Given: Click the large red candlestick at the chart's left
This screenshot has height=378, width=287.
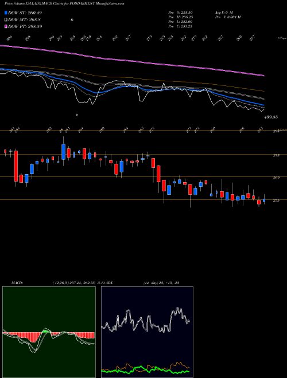Looking at the screenshot, I should (16, 166).
